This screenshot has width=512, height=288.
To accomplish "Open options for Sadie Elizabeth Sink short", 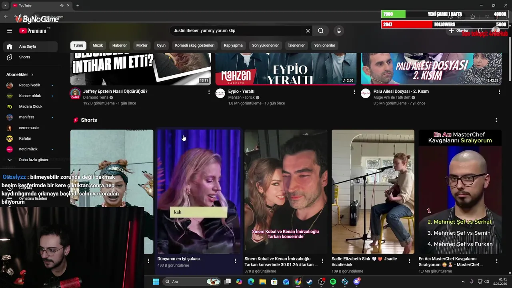I will (x=409, y=261).
